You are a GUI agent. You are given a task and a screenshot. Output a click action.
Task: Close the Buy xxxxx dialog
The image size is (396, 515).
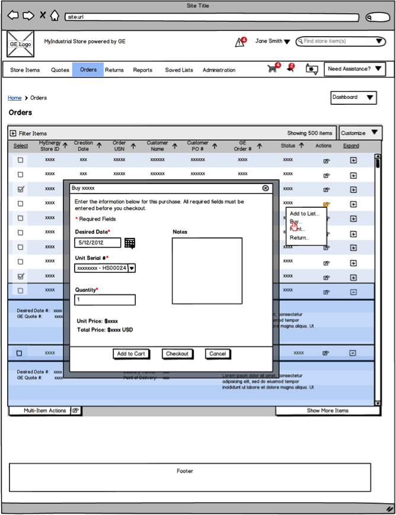coord(266,188)
